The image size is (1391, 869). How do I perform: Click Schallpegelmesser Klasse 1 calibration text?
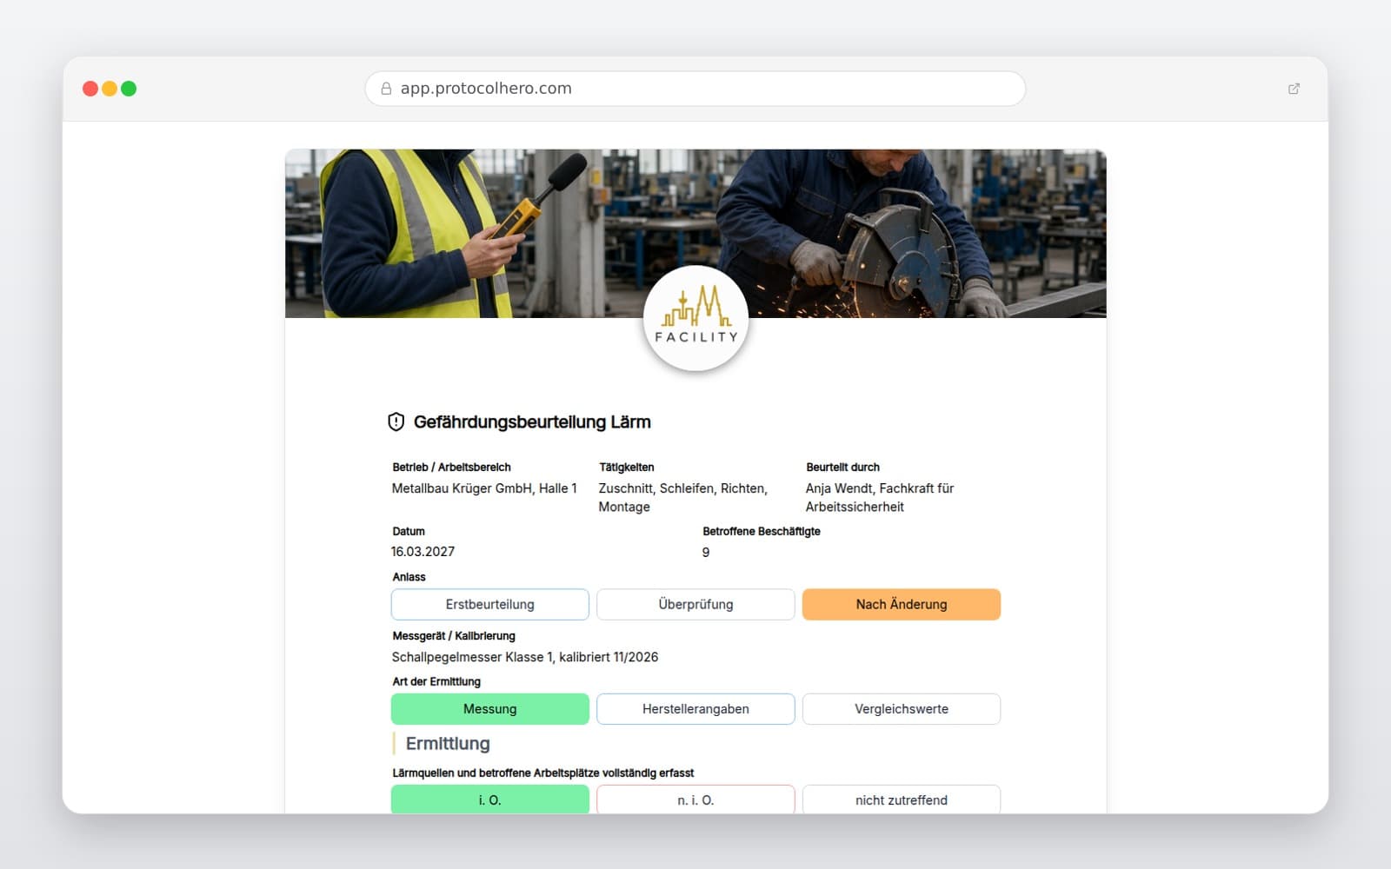525,657
